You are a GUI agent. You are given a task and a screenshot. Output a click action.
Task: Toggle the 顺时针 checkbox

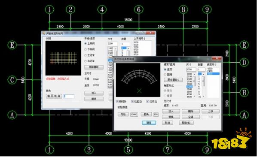point(117,101)
